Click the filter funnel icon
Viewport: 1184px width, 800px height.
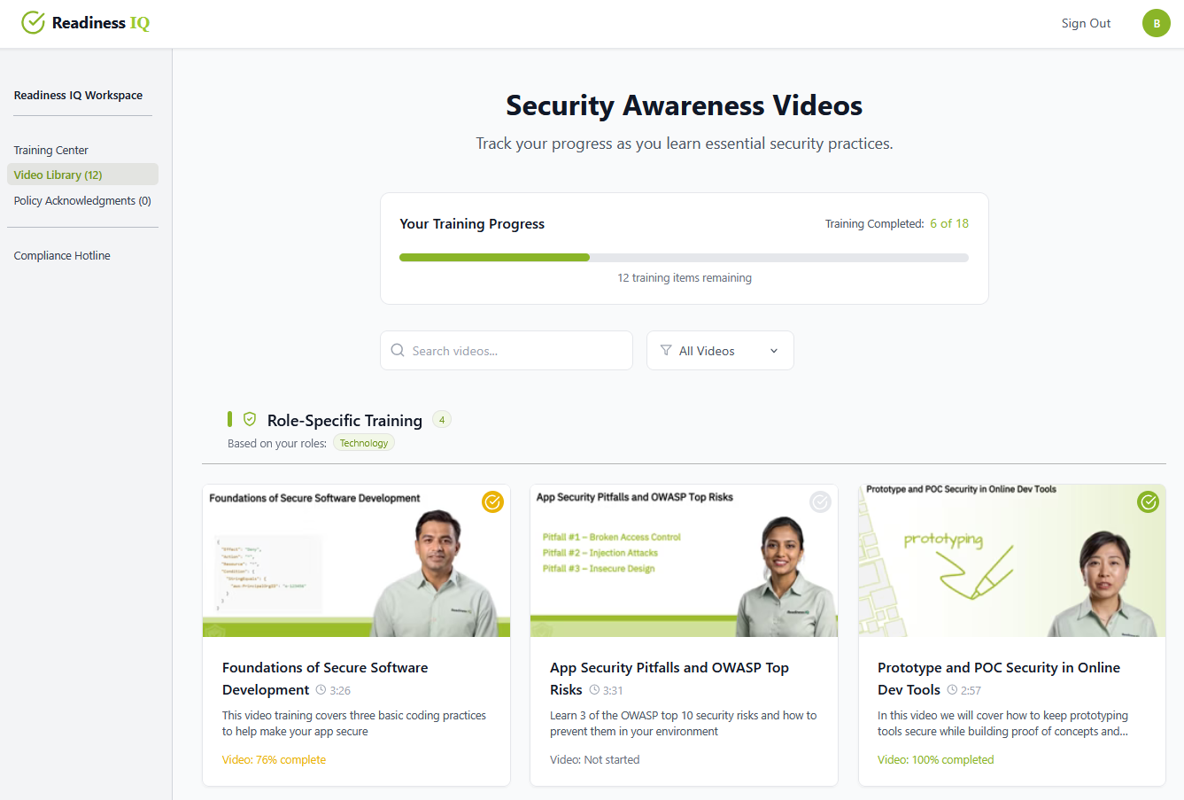point(666,351)
